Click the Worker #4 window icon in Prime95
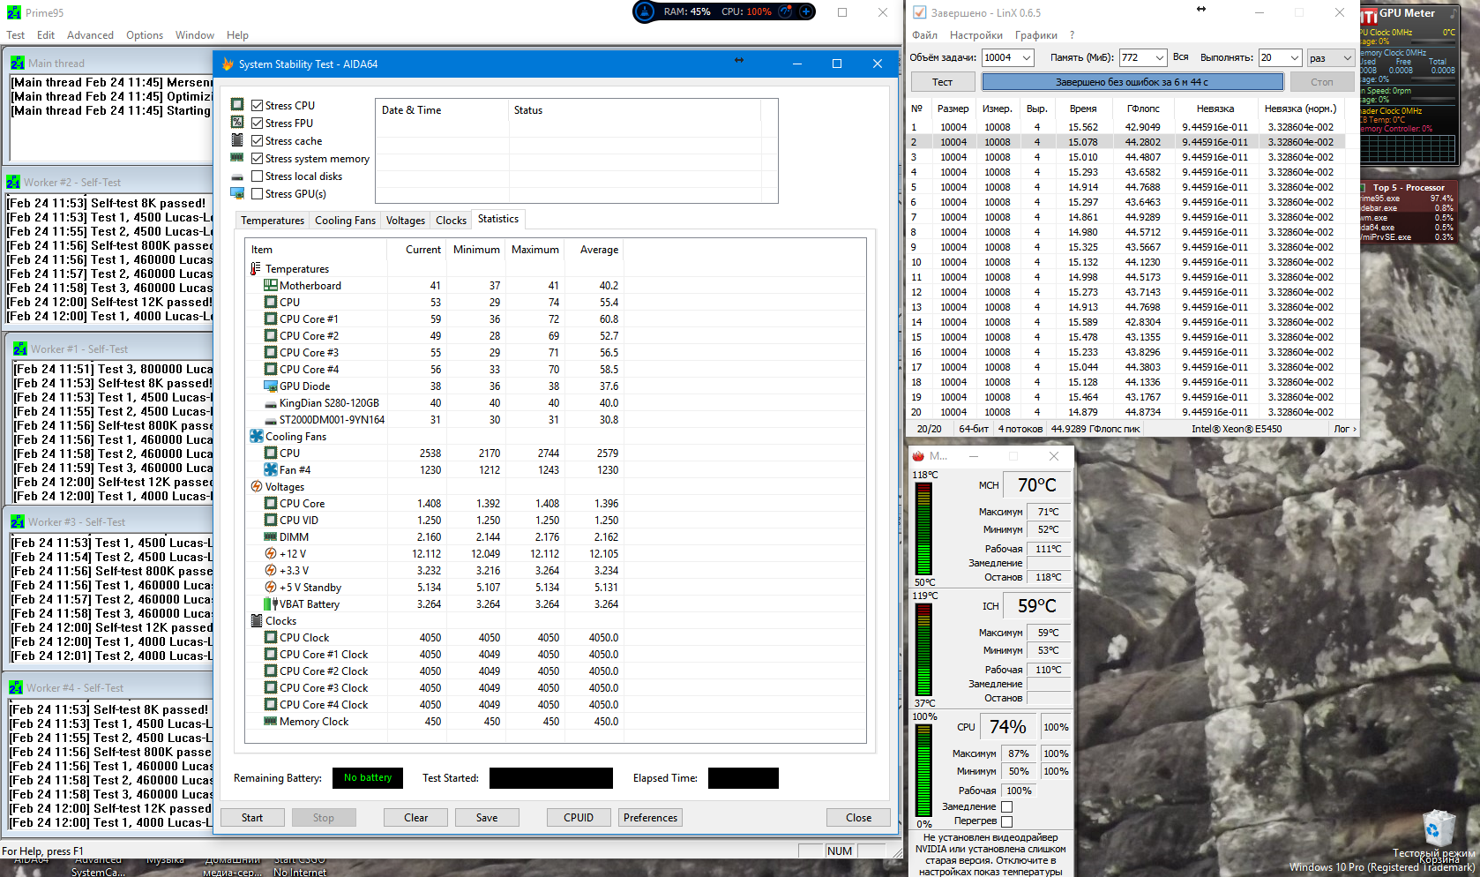The image size is (1480, 877). pyautogui.click(x=16, y=687)
